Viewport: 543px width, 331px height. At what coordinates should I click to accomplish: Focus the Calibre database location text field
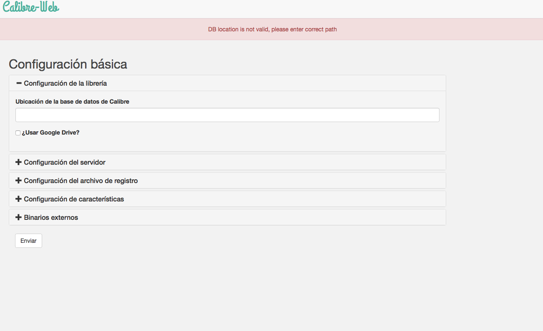tap(227, 115)
